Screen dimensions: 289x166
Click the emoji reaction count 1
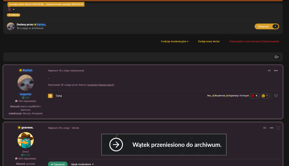coord(265,96)
